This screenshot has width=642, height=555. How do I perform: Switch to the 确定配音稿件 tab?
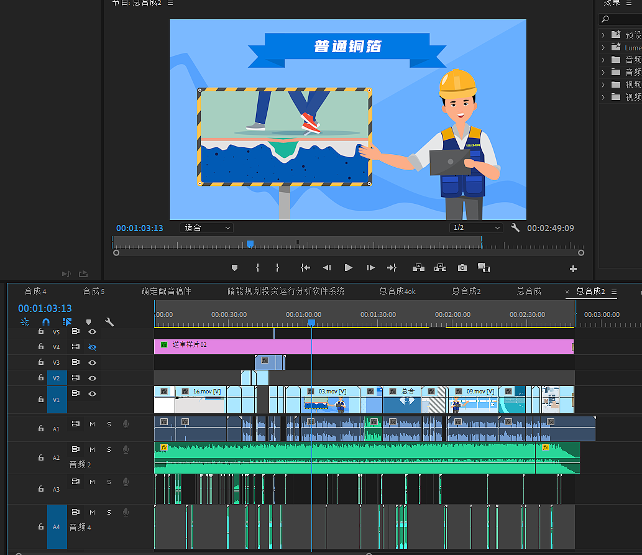coord(166,291)
